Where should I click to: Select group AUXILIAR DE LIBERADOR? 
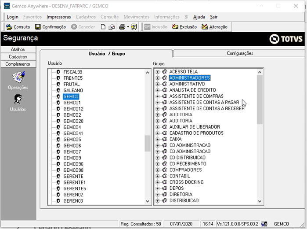[x=195, y=127]
